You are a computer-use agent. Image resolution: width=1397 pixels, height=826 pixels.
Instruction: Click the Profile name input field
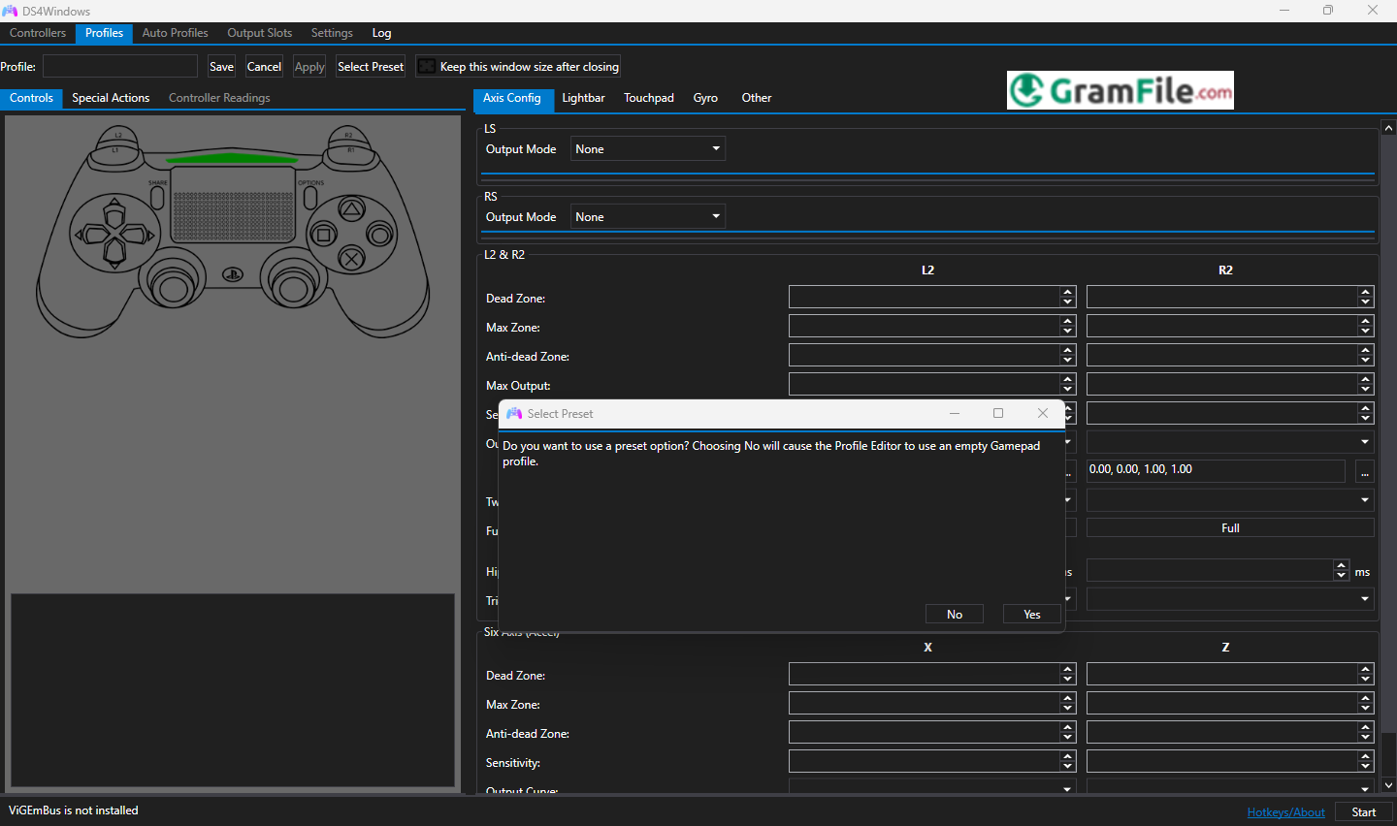120,67
